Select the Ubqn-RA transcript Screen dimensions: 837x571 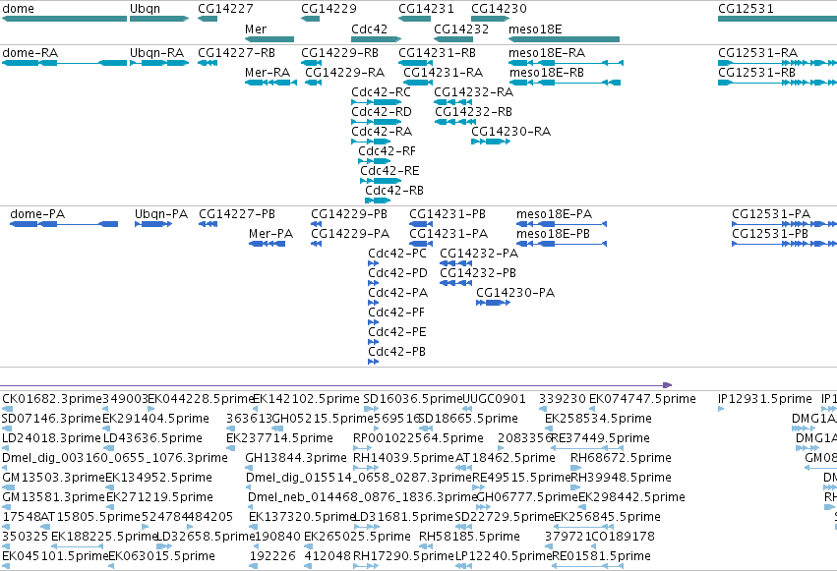[159, 63]
